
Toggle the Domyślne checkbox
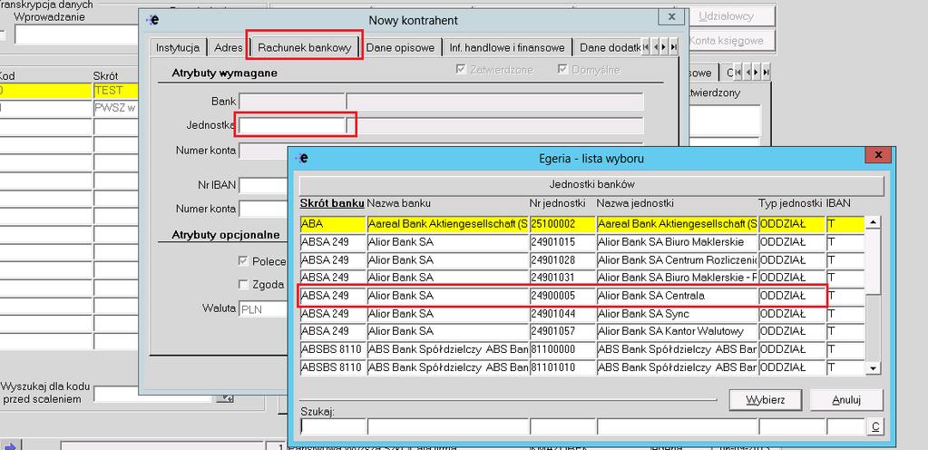coord(562,70)
